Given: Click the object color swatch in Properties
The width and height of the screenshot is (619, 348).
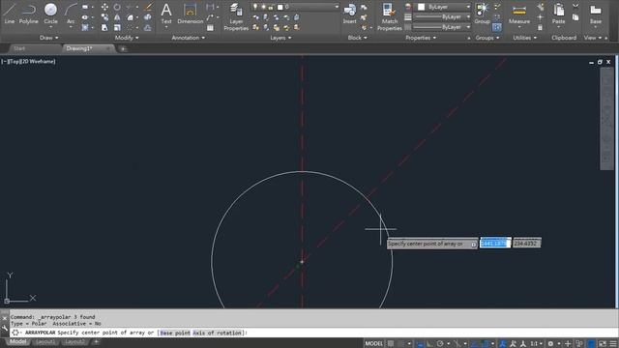Looking at the screenshot, I should [x=422, y=7].
